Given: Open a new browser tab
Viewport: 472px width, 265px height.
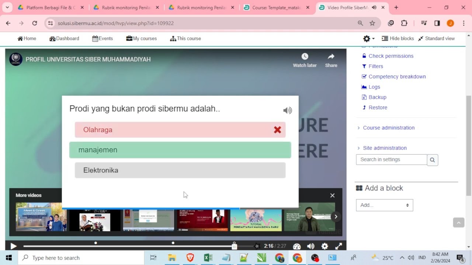Looking at the screenshot, I should (x=396, y=7).
